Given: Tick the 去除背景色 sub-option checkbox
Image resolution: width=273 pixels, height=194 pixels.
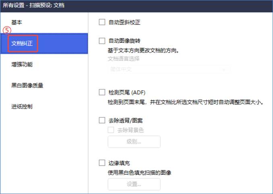Looking at the screenshot, I should point(111,130).
